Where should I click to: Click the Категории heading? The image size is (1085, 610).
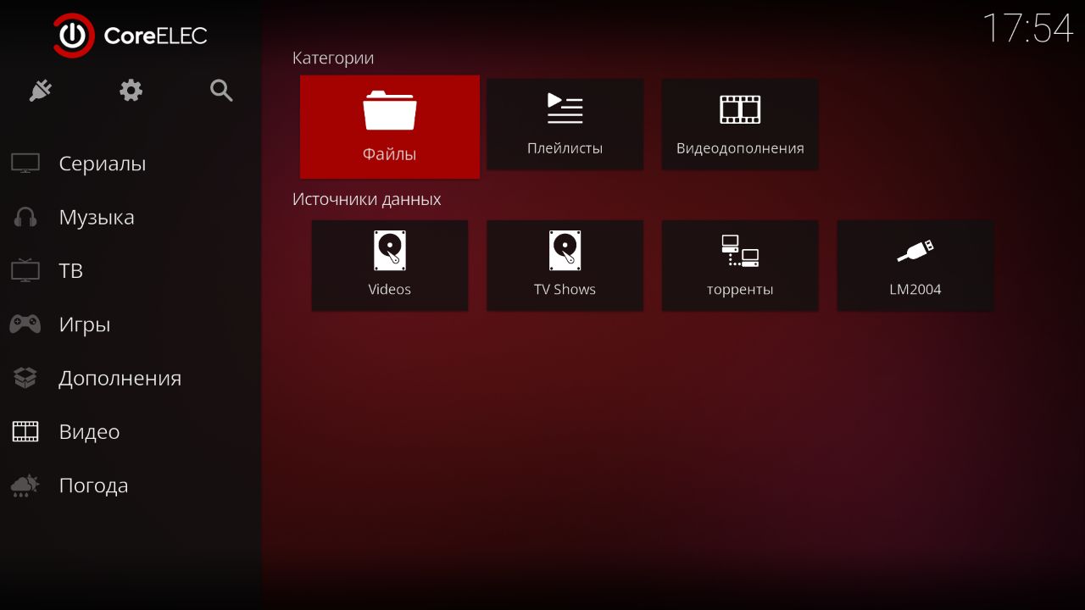333,58
